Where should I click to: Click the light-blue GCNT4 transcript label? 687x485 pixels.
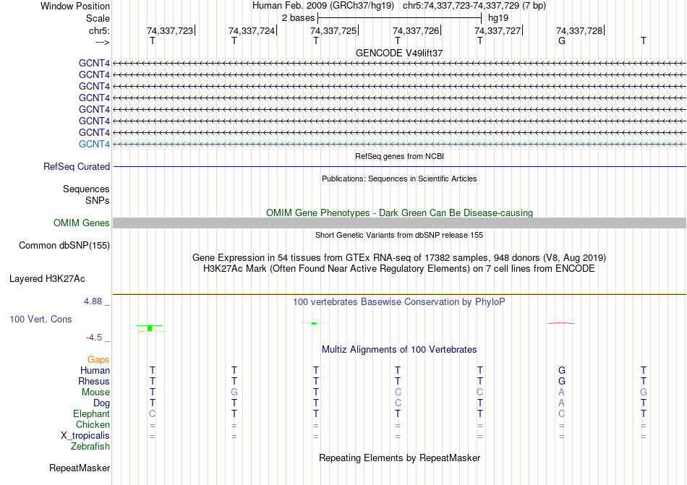tap(94, 144)
